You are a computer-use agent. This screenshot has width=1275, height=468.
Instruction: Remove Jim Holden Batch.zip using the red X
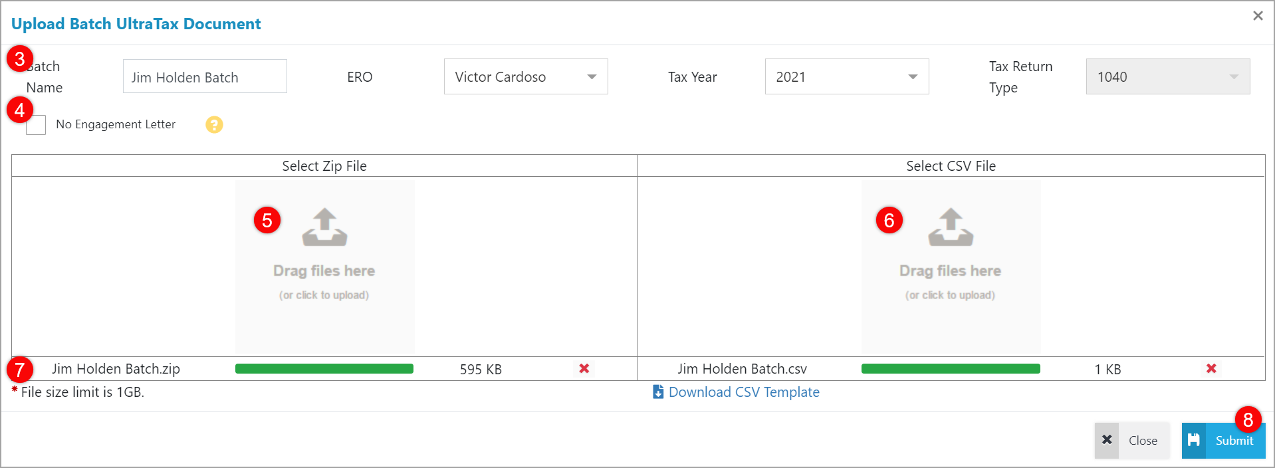click(x=584, y=369)
